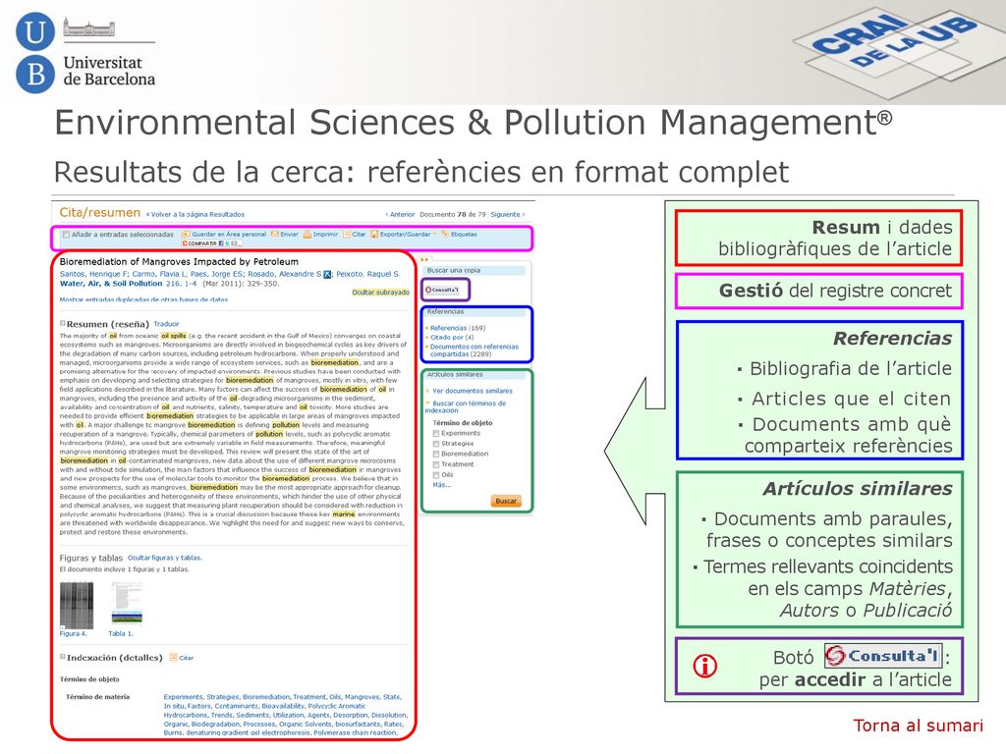This screenshot has width=1006, height=754.
Task: Expand Ver documentos similares
Action: pos(427,391)
